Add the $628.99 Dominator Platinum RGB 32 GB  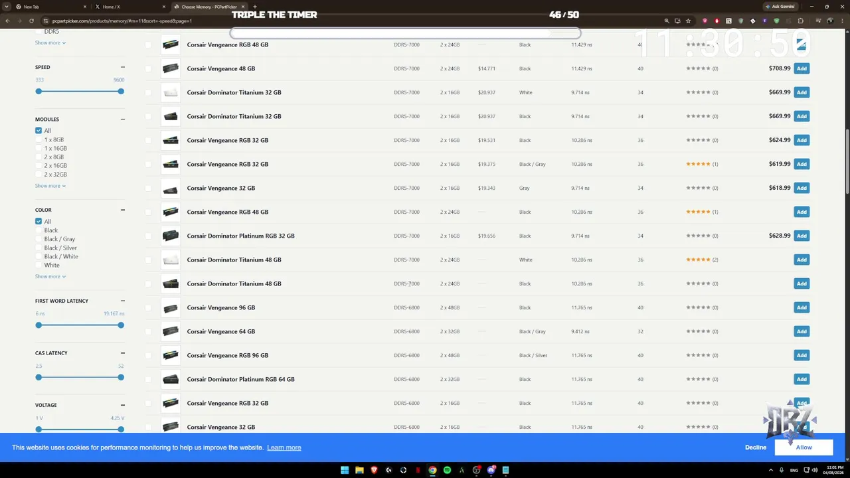coord(802,236)
